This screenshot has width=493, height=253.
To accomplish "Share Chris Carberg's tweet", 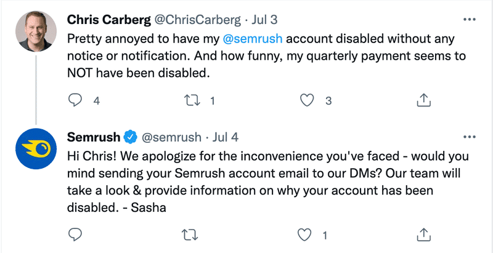I will click(423, 100).
